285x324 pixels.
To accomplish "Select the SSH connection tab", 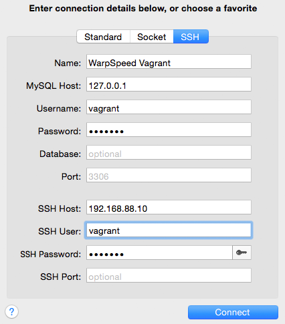I will tap(191, 37).
